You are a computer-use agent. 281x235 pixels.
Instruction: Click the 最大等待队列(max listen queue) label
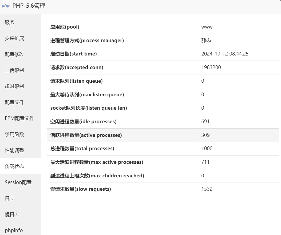87,95
